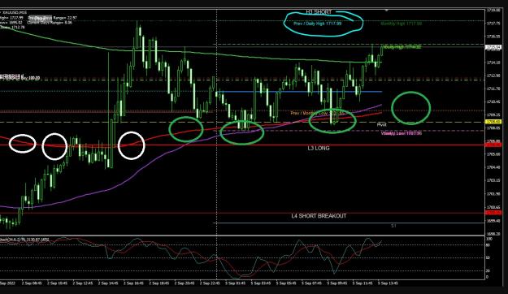Click 1712.90 on the price axis
This screenshot has width=508, height=294.
(493, 76)
